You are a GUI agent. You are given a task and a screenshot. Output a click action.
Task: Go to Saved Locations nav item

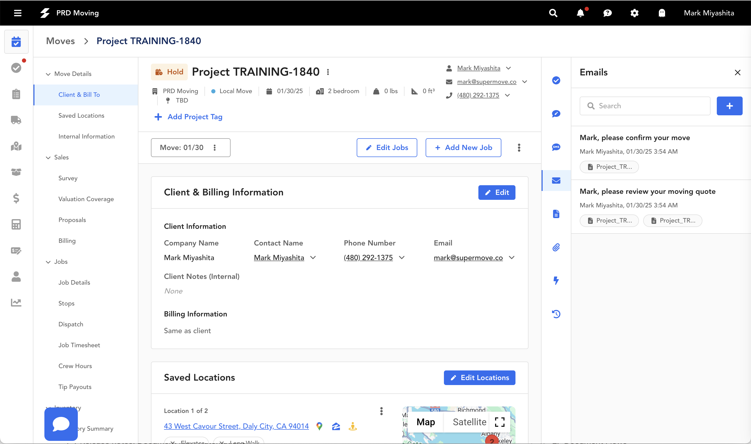pos(81,116)
